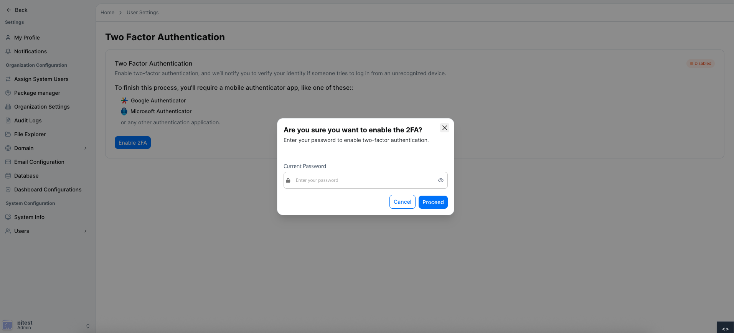
Task: Go to Dashboard Configurations
Action: [48, 190]
